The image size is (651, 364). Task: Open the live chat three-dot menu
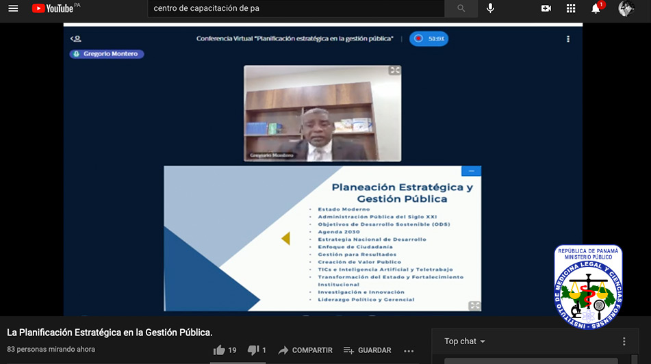624,341
